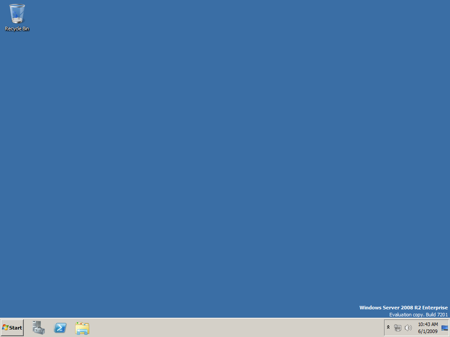The height and width of the screenshot is (337, 450).
Task: Launch Windows PowerShell from the taskbar
Action: (x=60, y=327)
